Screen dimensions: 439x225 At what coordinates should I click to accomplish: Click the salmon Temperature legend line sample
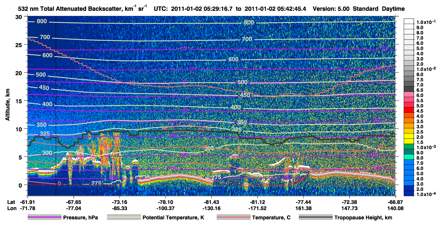click(x=233, y=218)
